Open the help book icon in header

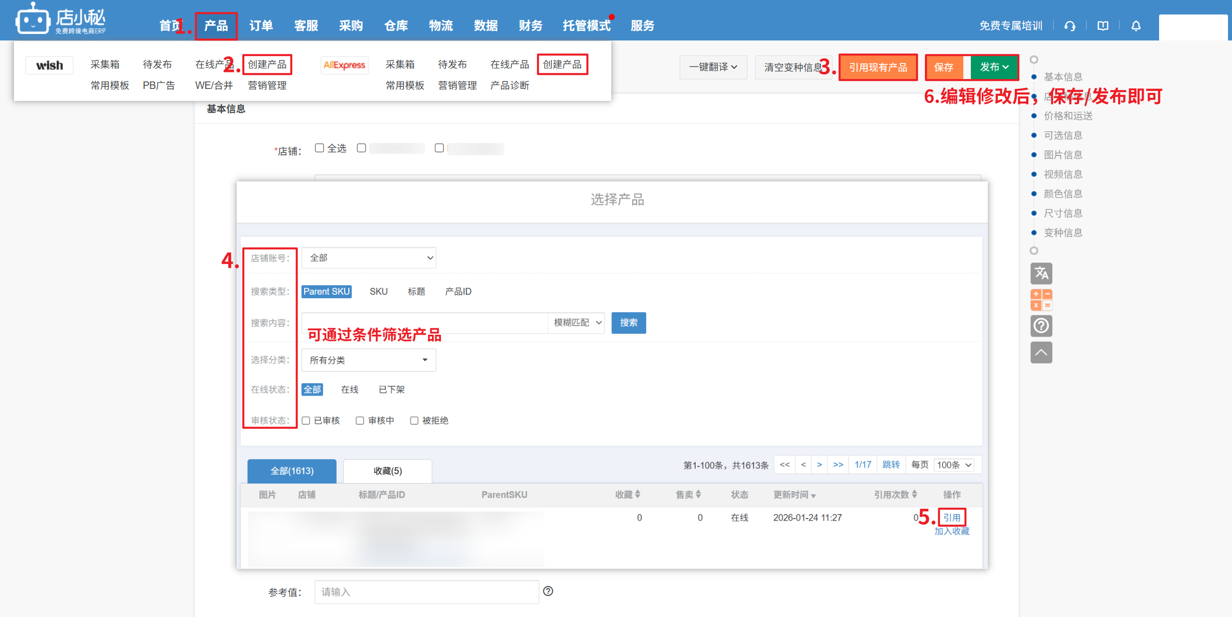click(1103, 26)
